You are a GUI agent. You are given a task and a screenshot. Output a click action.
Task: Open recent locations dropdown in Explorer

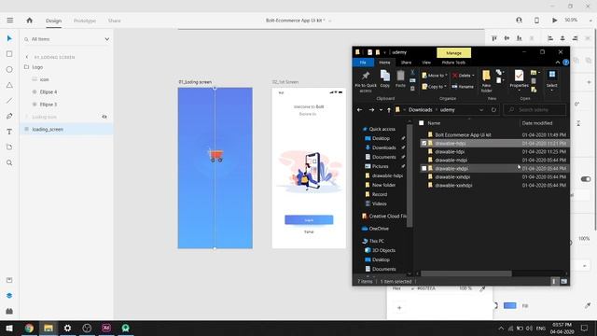tap(381, 110)
